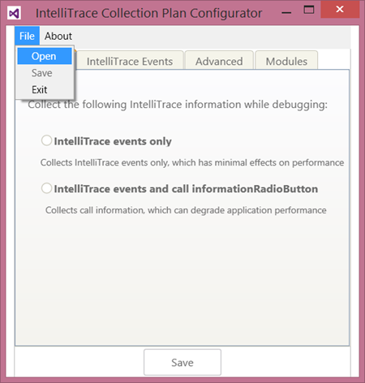Click the Visual Studio logo in title bar
This screenshot has height=383, width=365.
pos(14,13)
